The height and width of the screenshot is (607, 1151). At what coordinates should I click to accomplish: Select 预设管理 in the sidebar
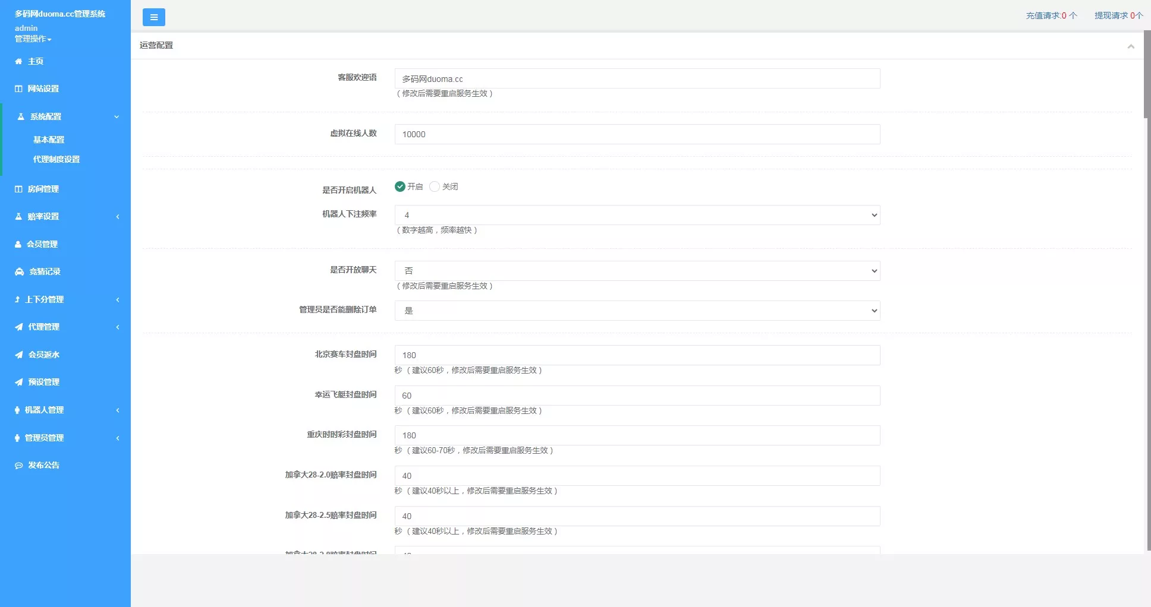pyautogui.click(x=42, y=382)
